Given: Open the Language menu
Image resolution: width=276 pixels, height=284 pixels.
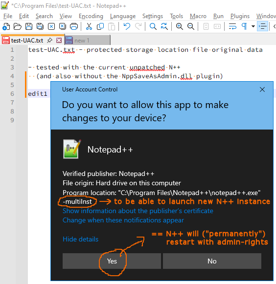Looking at the screenshot, I should [x=123, y=16].
